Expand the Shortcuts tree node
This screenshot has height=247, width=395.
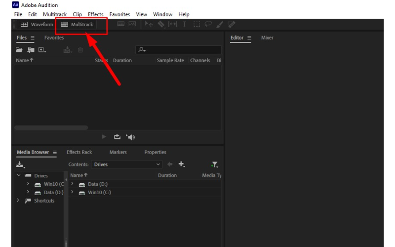(19, 201)
